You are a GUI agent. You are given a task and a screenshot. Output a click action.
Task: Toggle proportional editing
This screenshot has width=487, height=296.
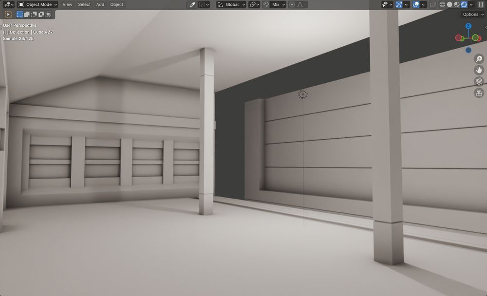coord(292,4)
